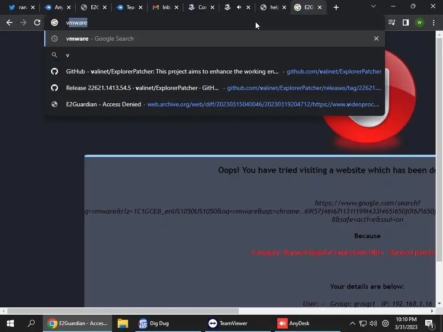
Task: Open a new tab with plus button
Action: point(336,8)
